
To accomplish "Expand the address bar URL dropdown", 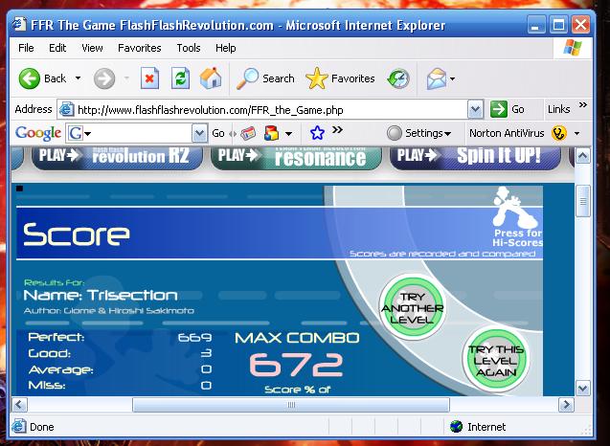I will [x=475, y=110].
